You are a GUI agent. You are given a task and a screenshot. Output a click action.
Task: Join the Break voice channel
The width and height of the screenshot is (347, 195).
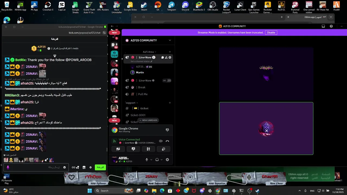tap(148, 87)
